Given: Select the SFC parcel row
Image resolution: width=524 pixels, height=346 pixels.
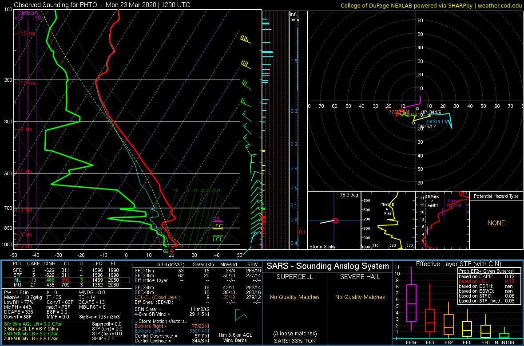Looking at the screenshot, I should (66, 271).
